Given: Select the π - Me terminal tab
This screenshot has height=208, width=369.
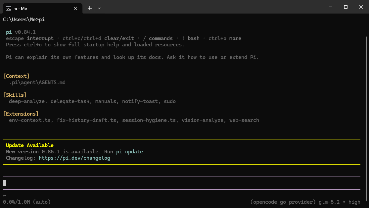Looking at the screenshot, I should pyautogui.click(x=43, y=8).
